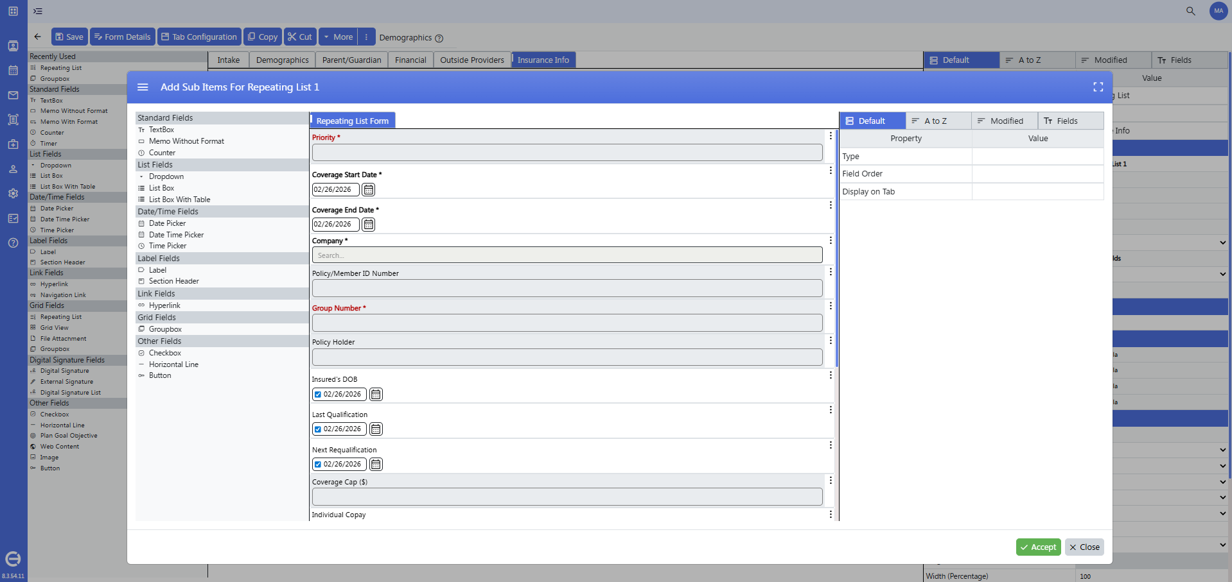Switch dialog properties to Fields
Screen dimensions: 1232x582
point(1071,121)
